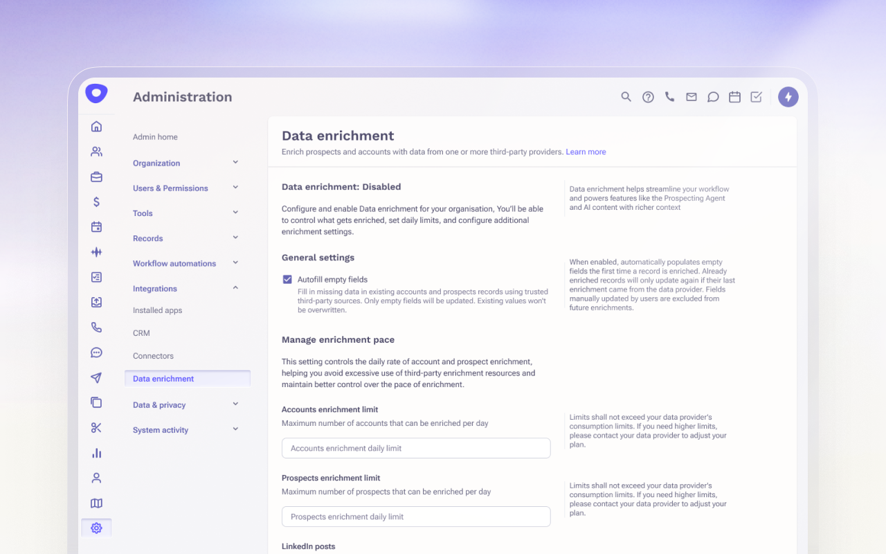886x554 pixels.
Task: Open the audio waveform icon in sidebar
Action: point(96,252)
